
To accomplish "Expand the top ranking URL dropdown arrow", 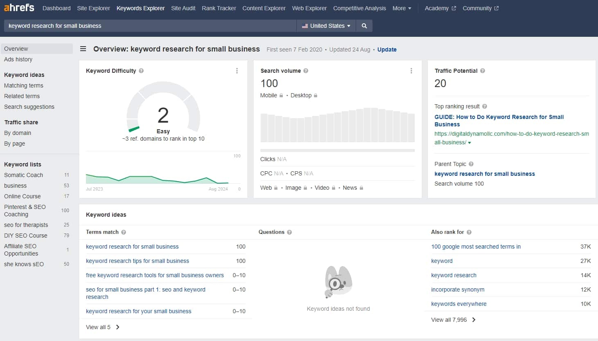I will (469, 143).
